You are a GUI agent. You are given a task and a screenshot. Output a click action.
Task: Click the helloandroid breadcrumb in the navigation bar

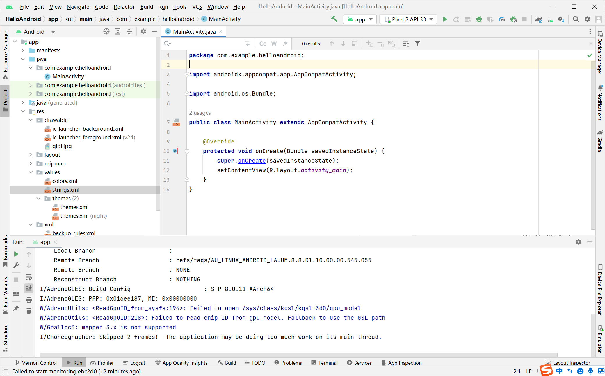tap(179, 19)
